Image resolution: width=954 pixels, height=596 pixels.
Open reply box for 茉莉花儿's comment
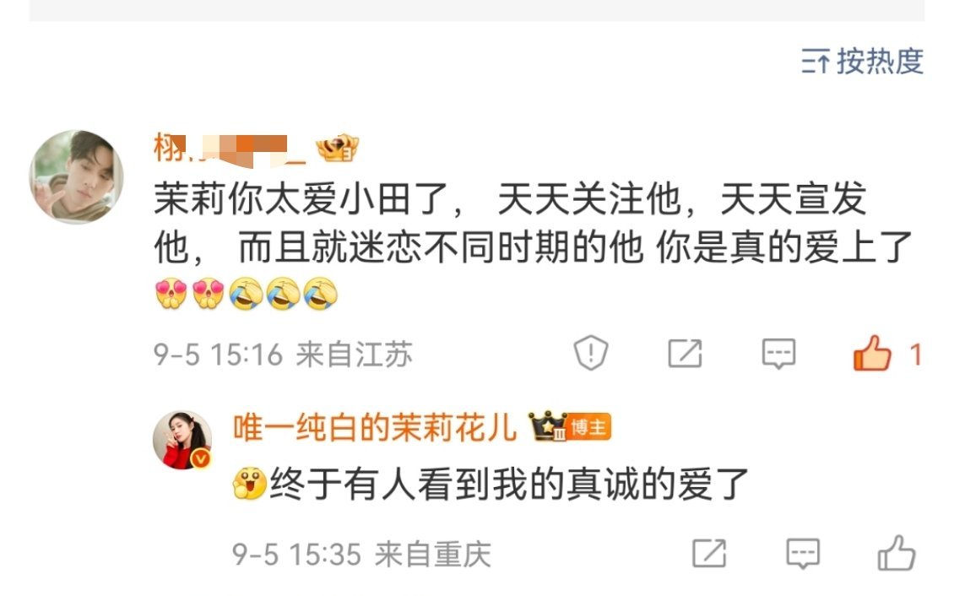click(803, 554)
